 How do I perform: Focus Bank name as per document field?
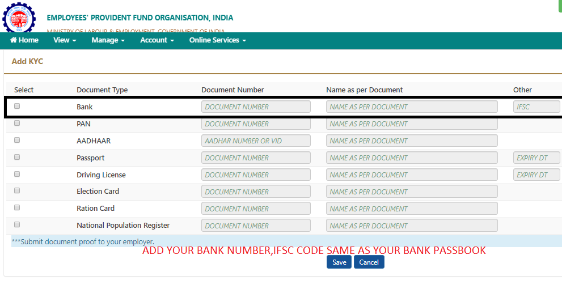pyautogui.click(x=412, y=107)
